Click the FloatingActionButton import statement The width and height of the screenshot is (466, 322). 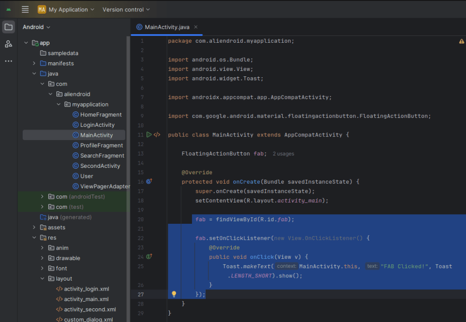click(299, 116)
